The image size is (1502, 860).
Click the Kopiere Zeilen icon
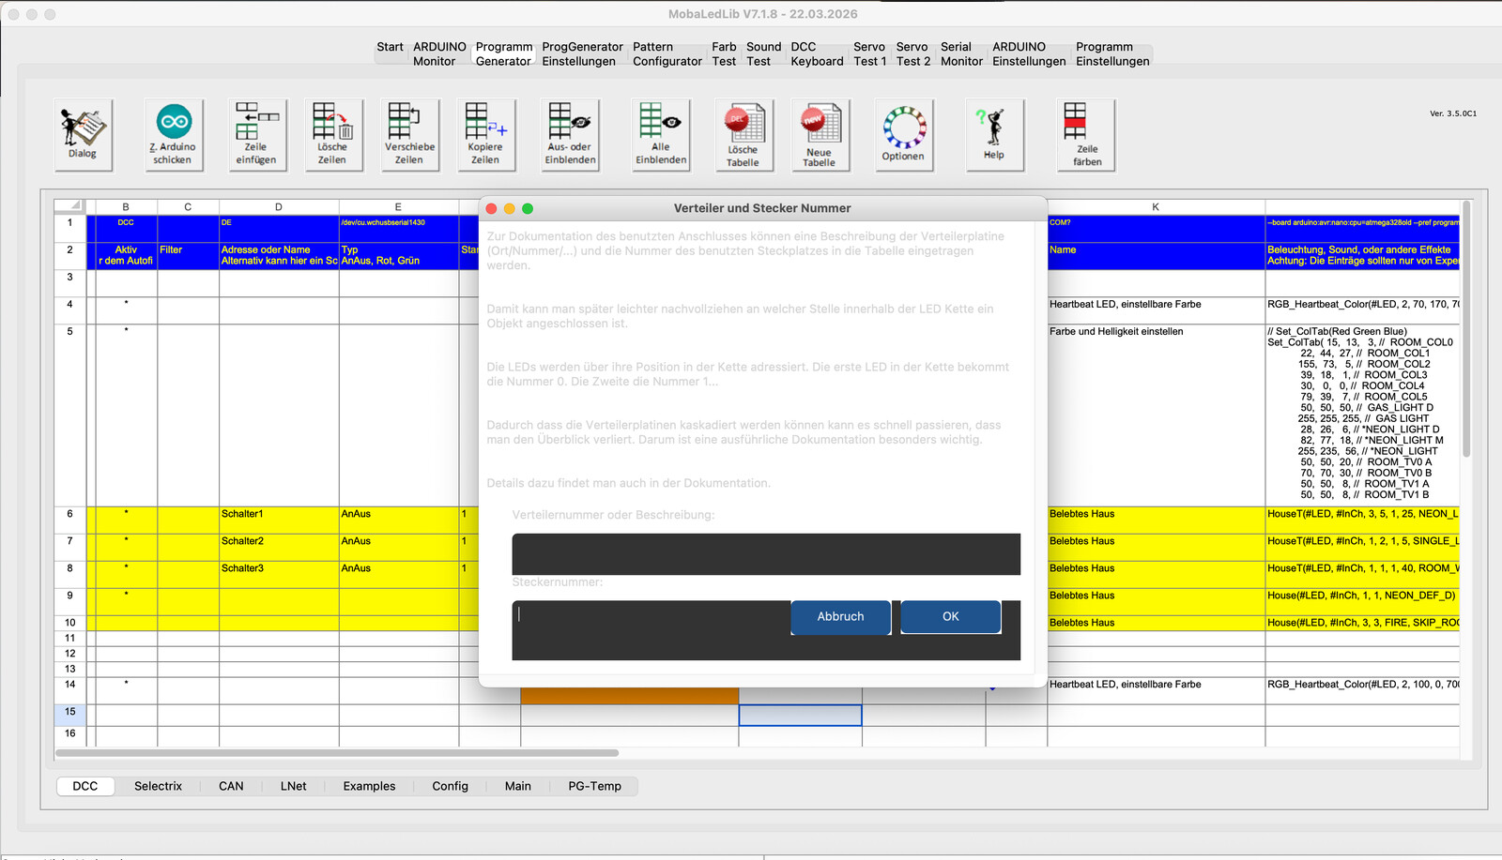[x=485, y=134]
